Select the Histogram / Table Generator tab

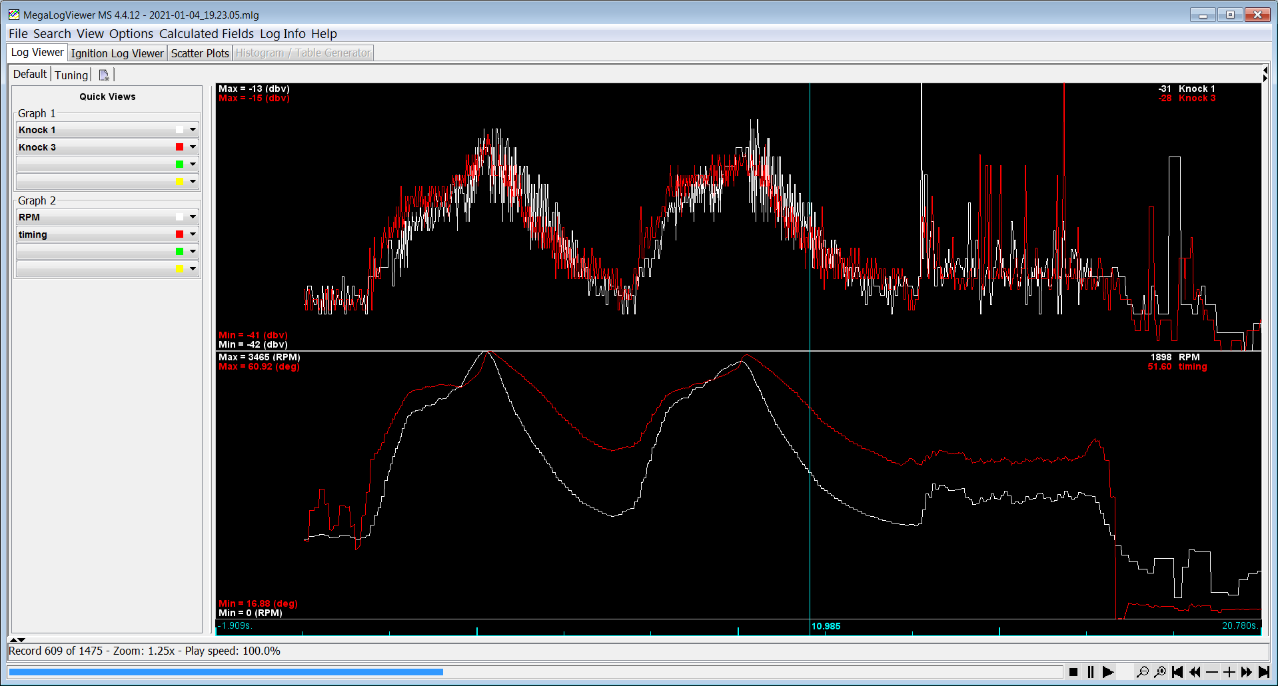303,53
